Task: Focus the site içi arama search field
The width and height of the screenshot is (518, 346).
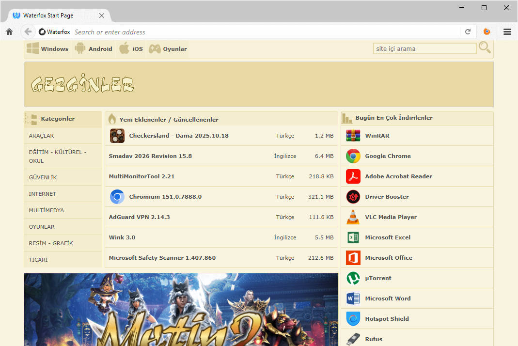Action: (x=425, y=48)
